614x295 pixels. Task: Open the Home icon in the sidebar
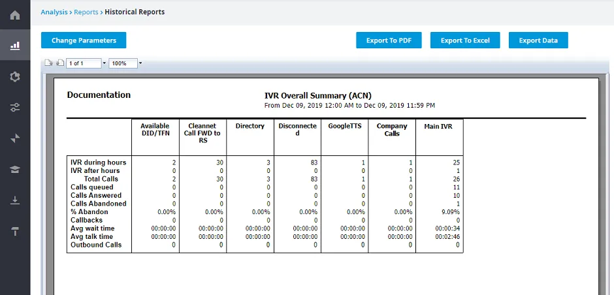[15, 16]
